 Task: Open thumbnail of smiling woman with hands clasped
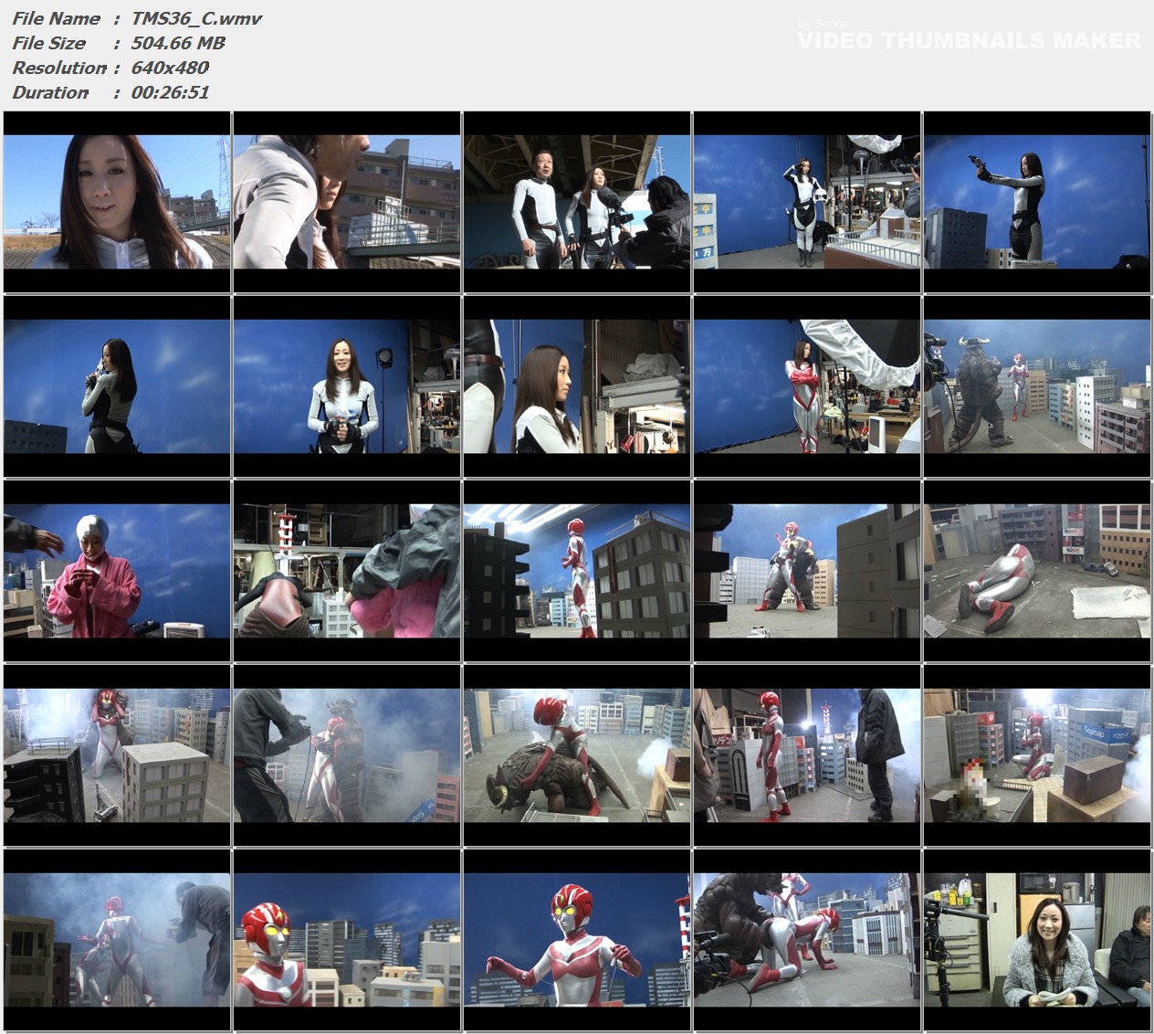[347, 386]
